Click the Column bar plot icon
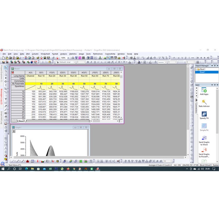The width and height of the screenshot is (219, 219). click(x=28, y=161)
